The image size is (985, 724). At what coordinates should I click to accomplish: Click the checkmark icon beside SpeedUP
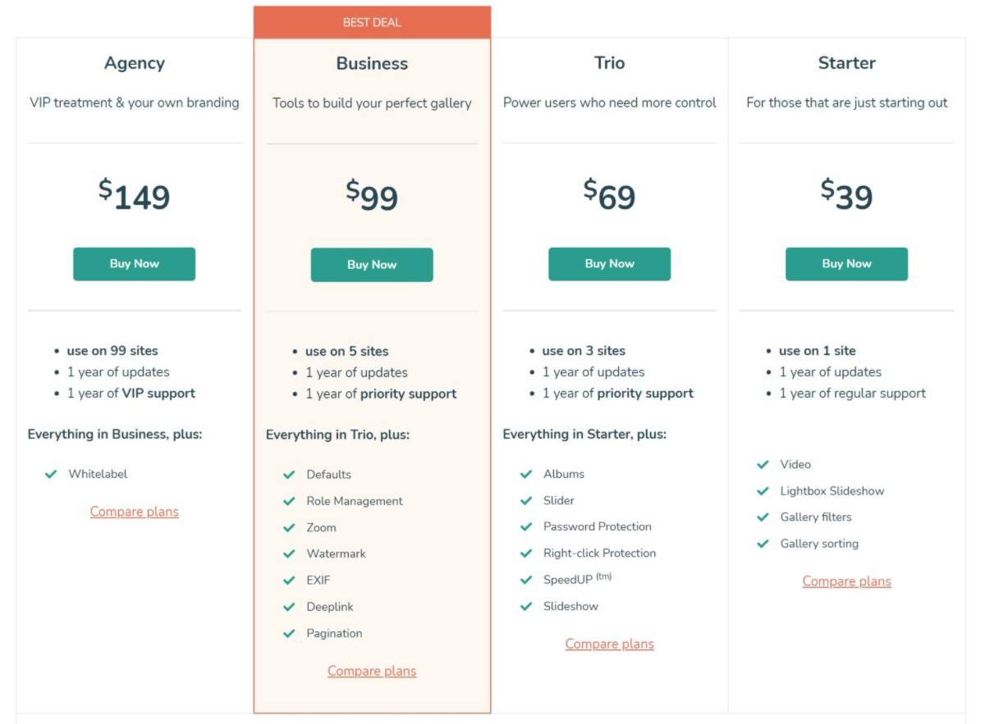[526, 580]
